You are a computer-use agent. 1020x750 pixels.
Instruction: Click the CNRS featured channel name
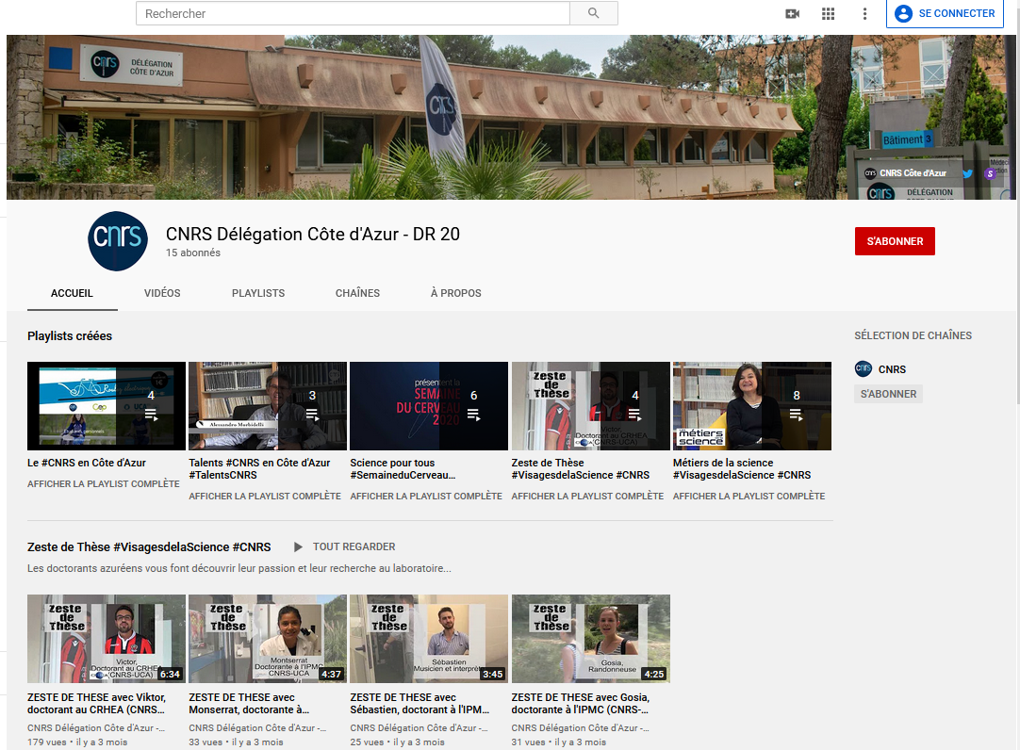click(x=892, y=369)
